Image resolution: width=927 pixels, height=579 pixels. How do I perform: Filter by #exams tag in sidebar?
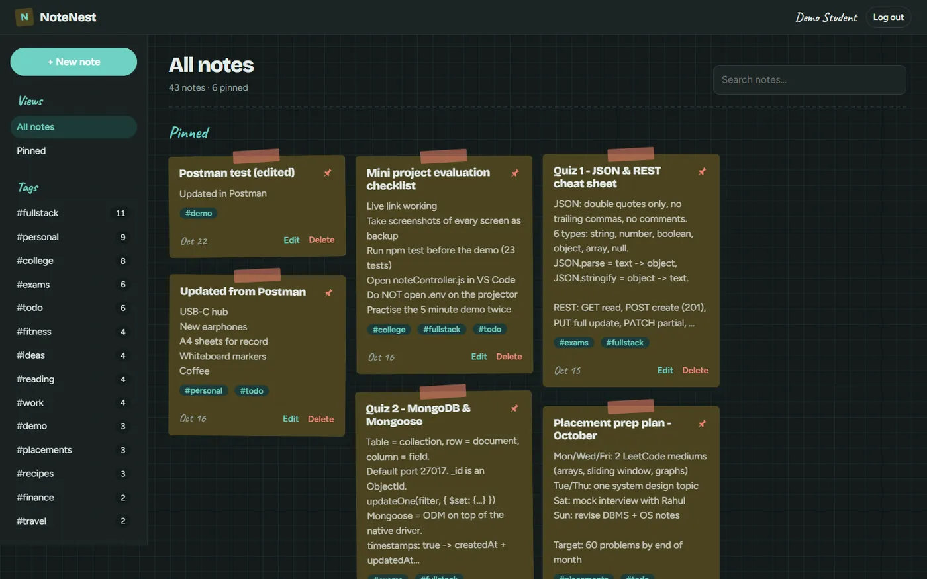coord(73,285)
